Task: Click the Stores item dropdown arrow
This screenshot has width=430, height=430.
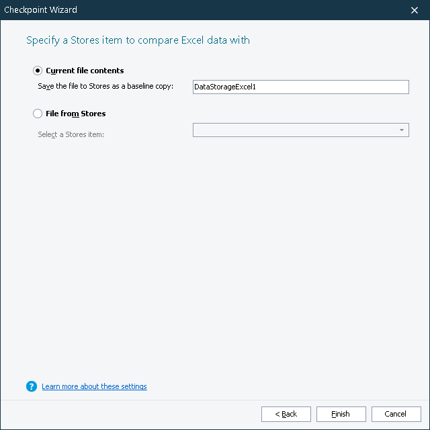Action: [402, 130]
